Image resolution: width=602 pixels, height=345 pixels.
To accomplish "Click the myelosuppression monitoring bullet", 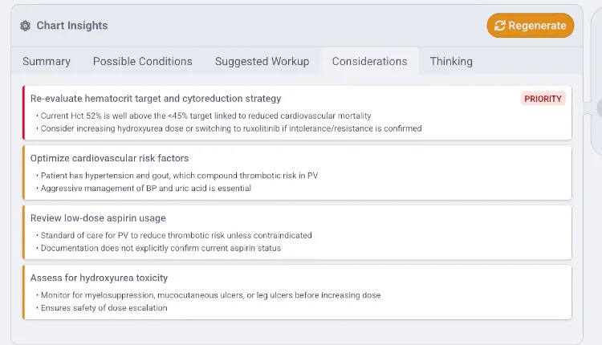I will click(x=210, y=295).
